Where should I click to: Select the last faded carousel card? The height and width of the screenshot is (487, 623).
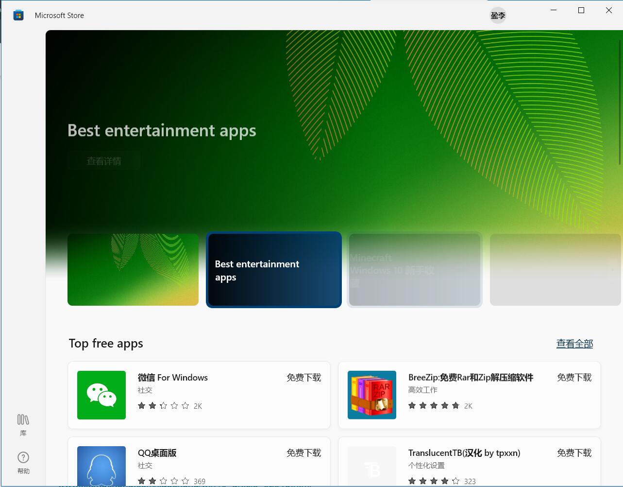click(x=555, y=270)
